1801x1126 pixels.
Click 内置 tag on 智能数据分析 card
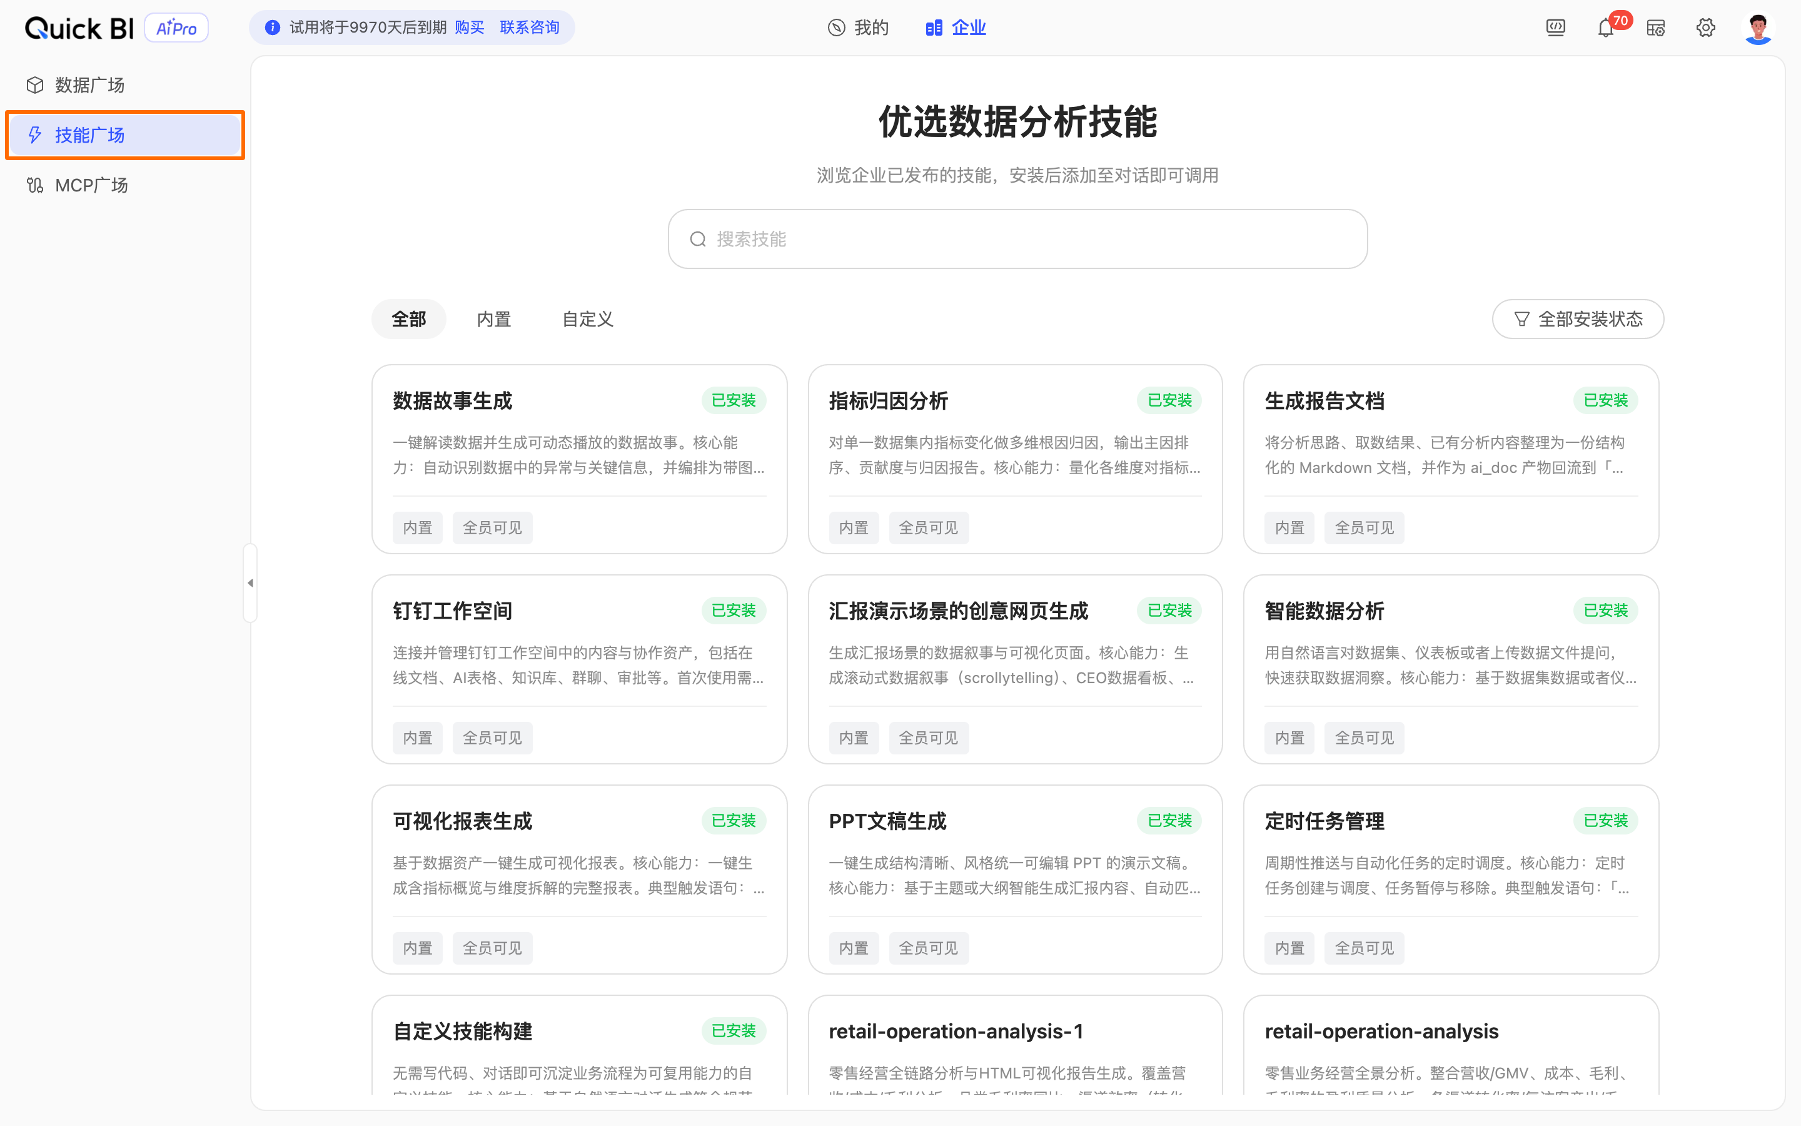tap(1289, 738)
